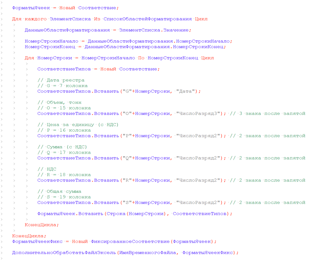Click the indented inner КонецЦикла keyword

pyautogui.click(x=42, y=225)
